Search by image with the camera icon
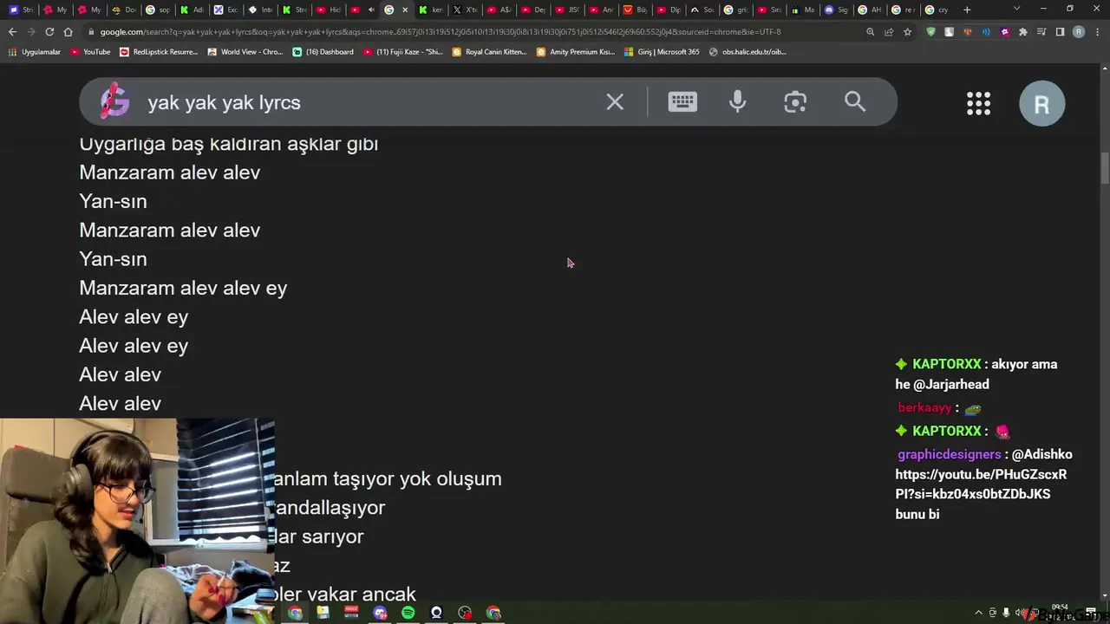The width and height of the screenshot is (1110, 624). point(795,102)
